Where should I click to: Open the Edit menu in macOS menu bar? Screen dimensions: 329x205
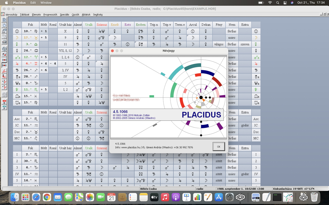click(x=33, y=3)
